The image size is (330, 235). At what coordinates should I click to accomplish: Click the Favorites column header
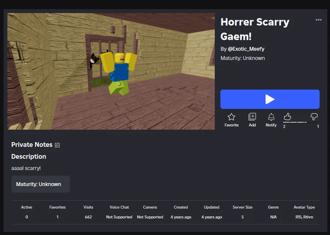tap(58, 207)
